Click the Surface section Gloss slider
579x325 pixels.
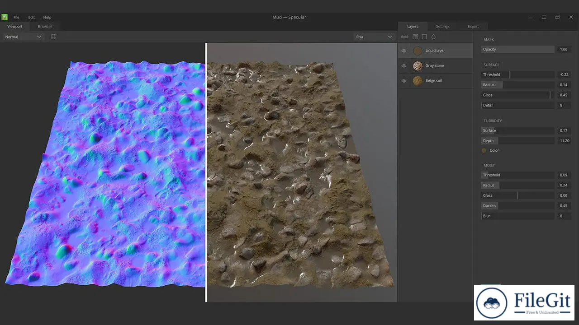(x=517, y=95)
